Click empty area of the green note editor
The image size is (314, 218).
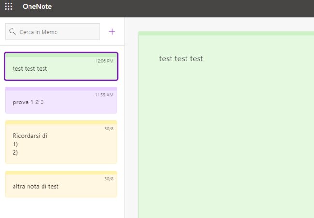click(226, 145)
